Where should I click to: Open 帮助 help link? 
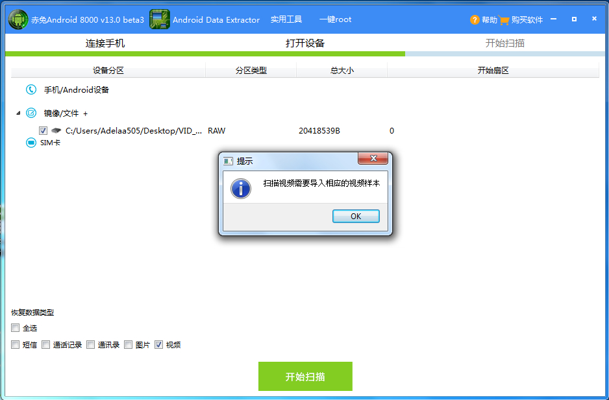tap(490, 20)
